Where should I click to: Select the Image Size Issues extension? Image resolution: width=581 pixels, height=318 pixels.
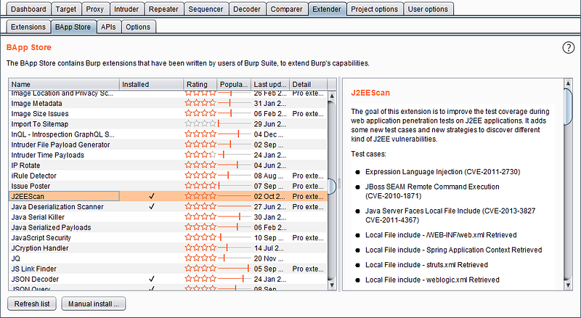click(x=168, y=113)
